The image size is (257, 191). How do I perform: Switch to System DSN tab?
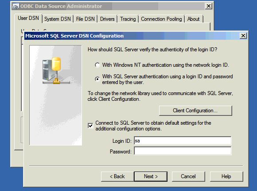(58, 19)
